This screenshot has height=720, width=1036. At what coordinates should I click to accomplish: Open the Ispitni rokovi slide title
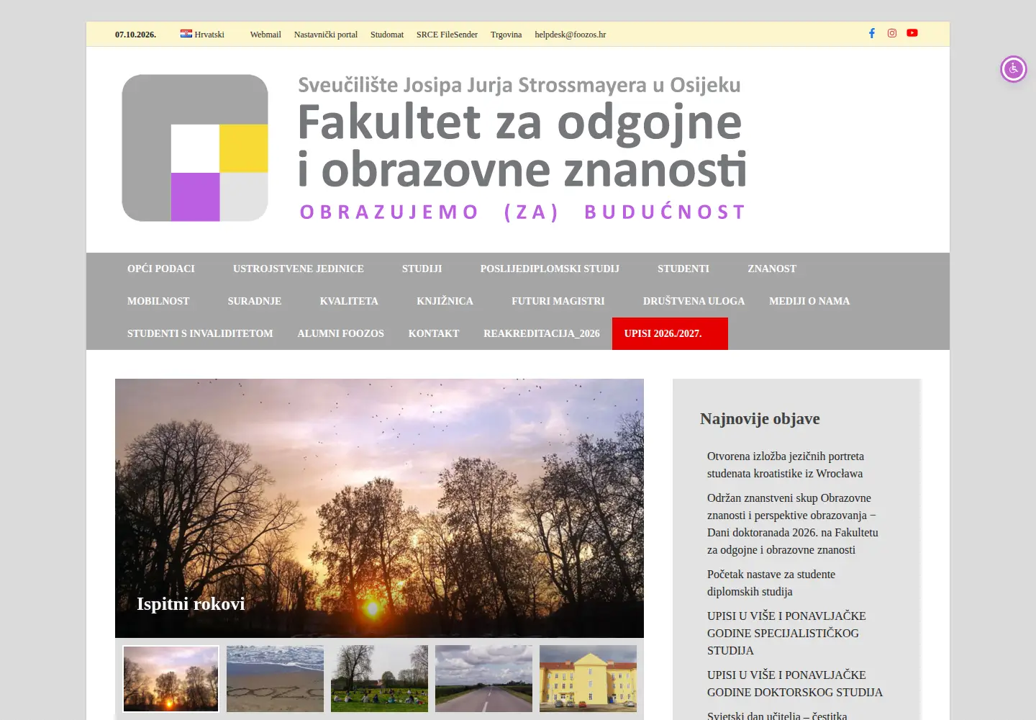191,603
